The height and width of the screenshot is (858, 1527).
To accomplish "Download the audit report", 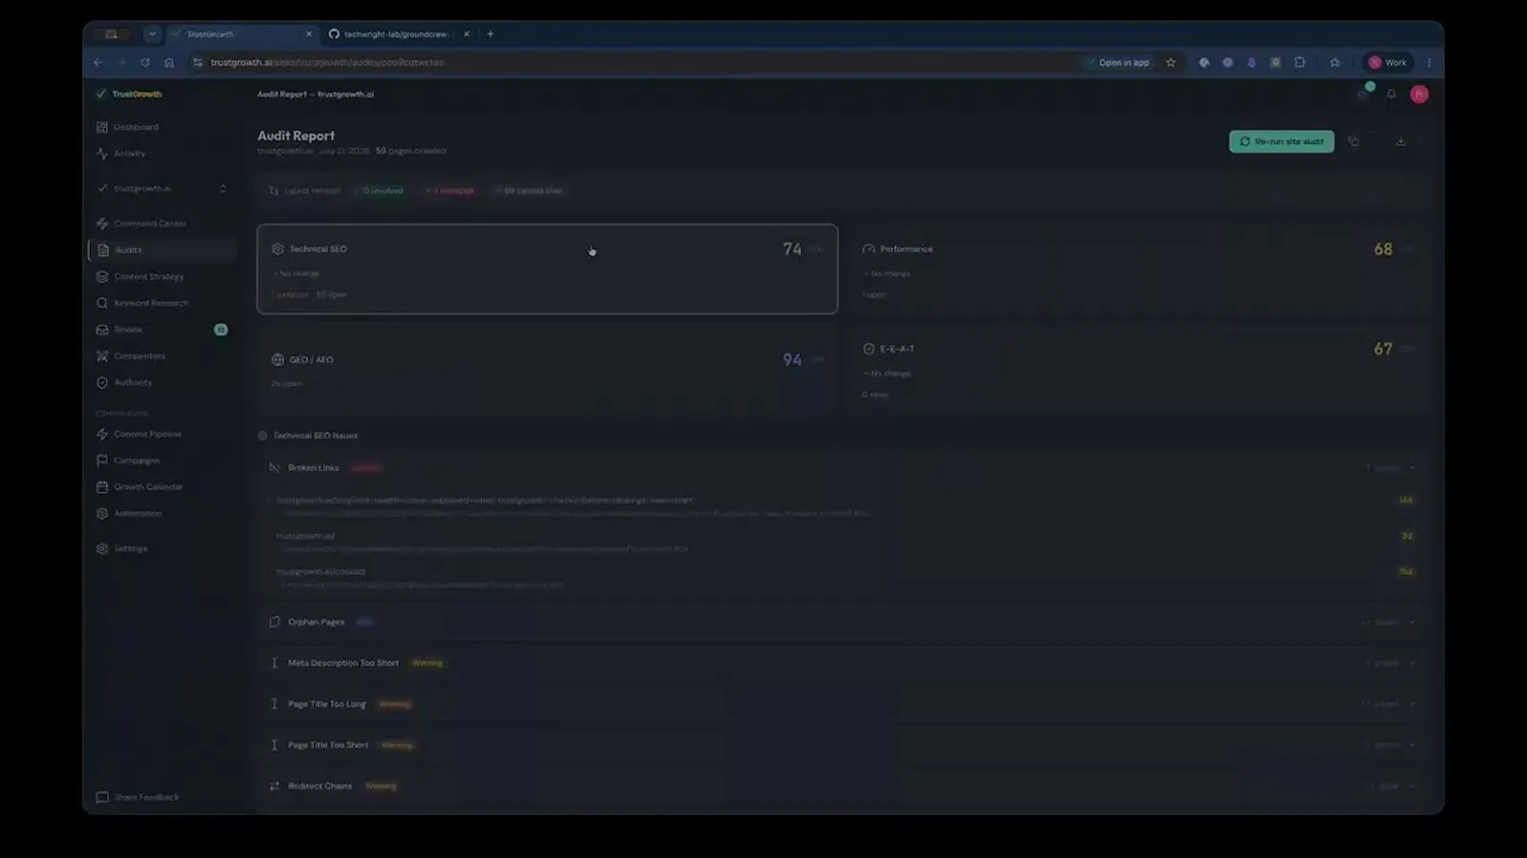I will (x=1400, y=141).
